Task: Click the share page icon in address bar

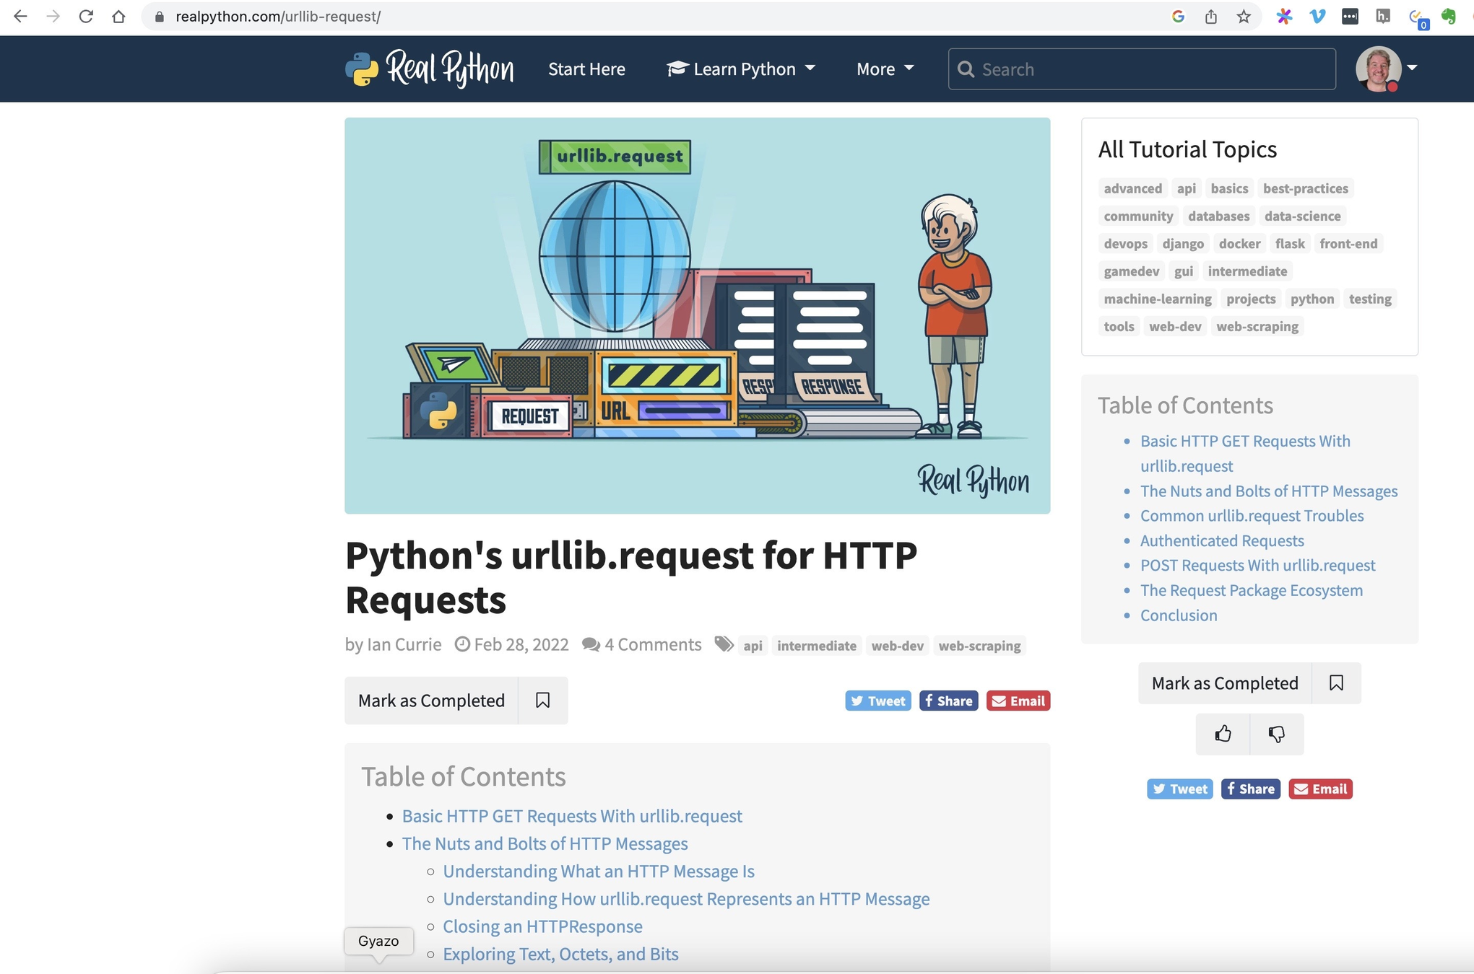Action: pyautogui.click(x=1210, y=16)
